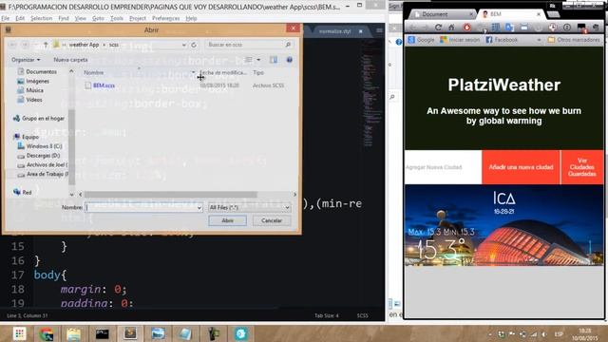
Task: Click Agregar Nueva Ciudad input field
Action: coord(444,167)
